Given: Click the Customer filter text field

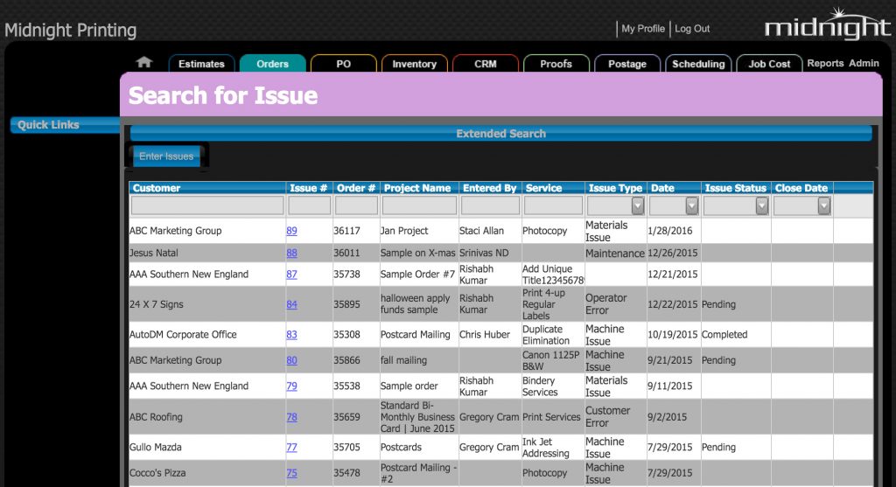Looking at the screenshot, I should (207, 205).
